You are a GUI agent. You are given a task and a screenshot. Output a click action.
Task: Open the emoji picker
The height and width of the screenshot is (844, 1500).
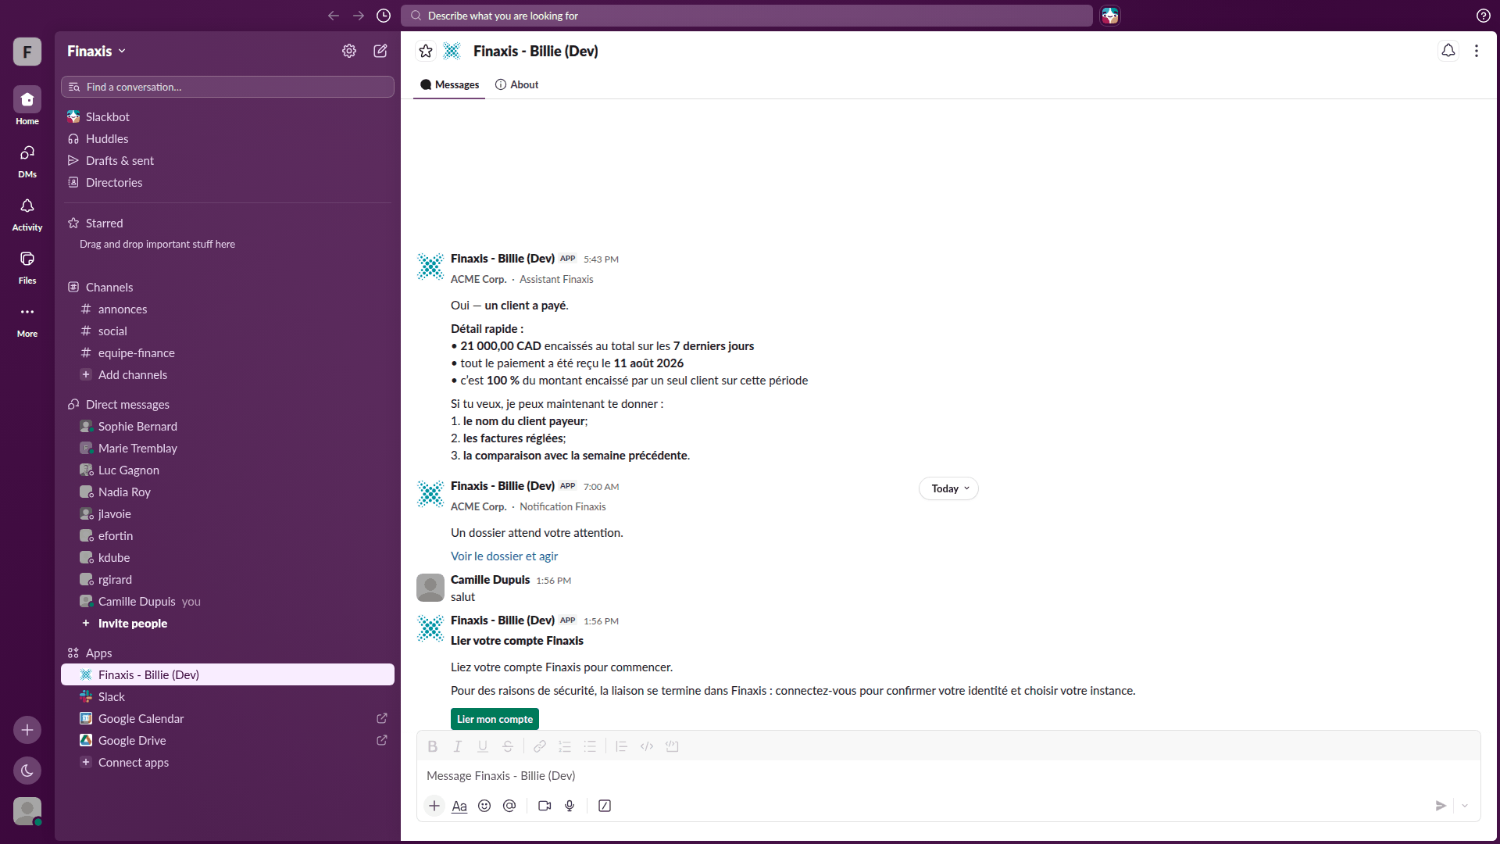tap(484, 806)
